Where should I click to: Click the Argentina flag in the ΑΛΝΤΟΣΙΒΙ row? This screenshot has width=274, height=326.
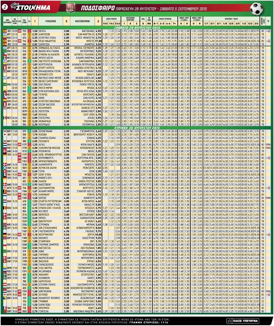5,34
